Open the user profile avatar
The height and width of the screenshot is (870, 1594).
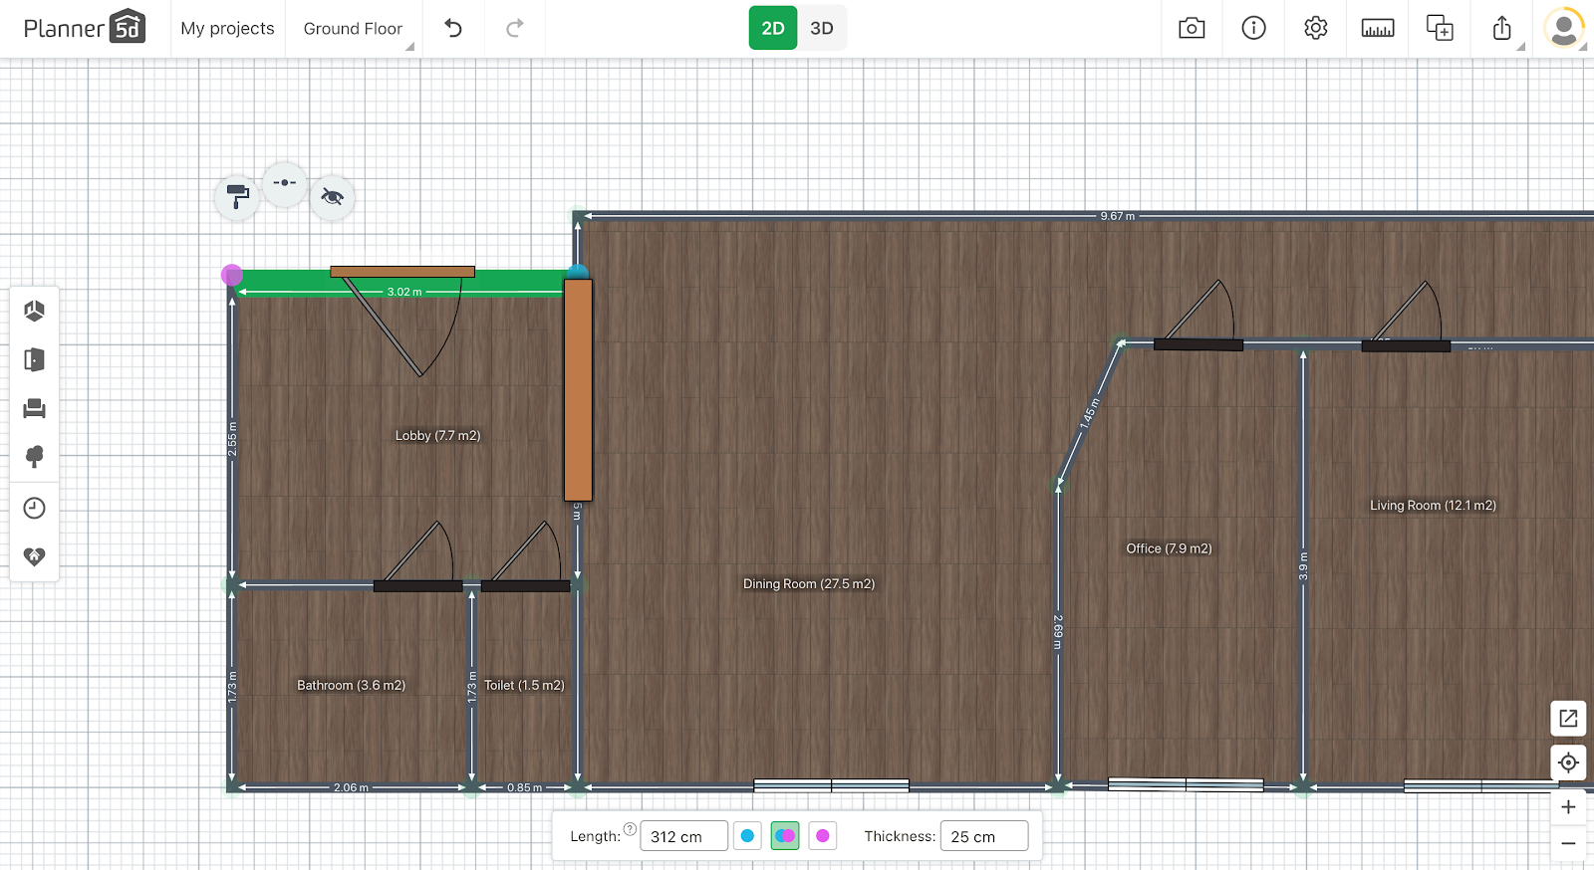[1564, 28]
